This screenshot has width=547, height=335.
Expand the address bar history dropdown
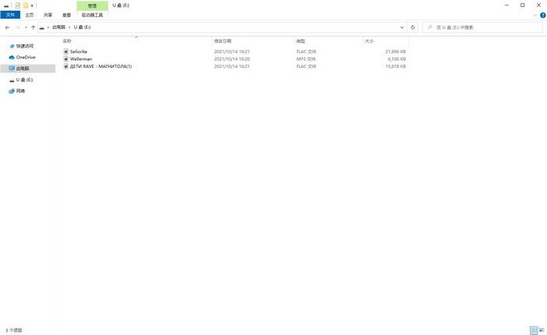[402, 27]
